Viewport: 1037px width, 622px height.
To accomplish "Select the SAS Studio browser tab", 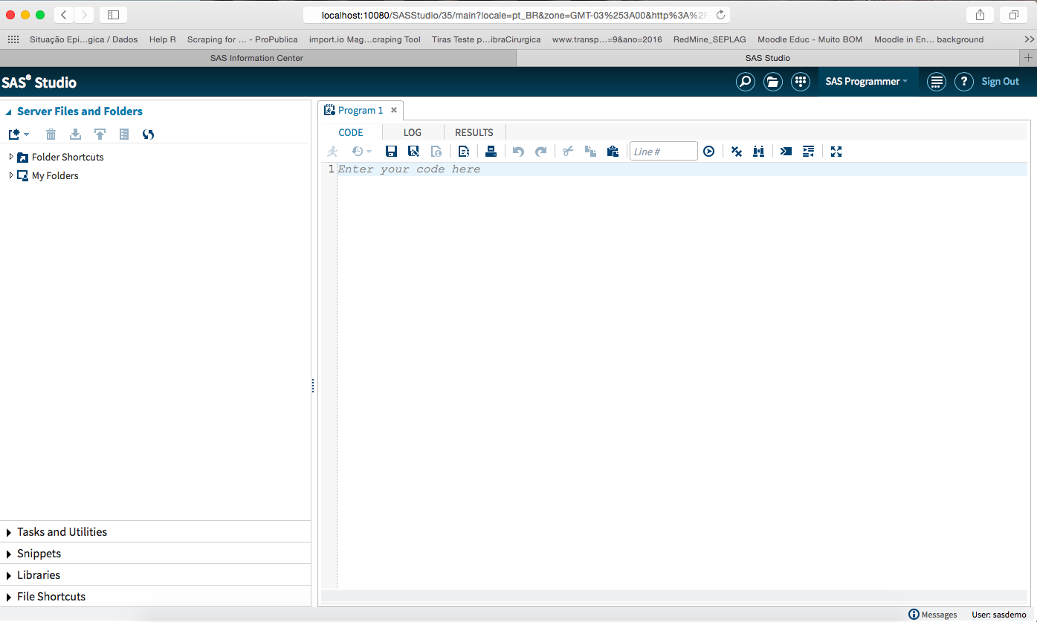I will 768,58.
